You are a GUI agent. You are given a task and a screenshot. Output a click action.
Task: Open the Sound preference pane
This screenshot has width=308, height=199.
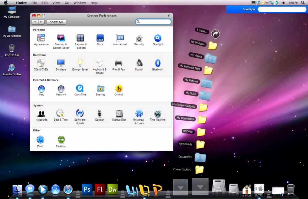[138, 64]
